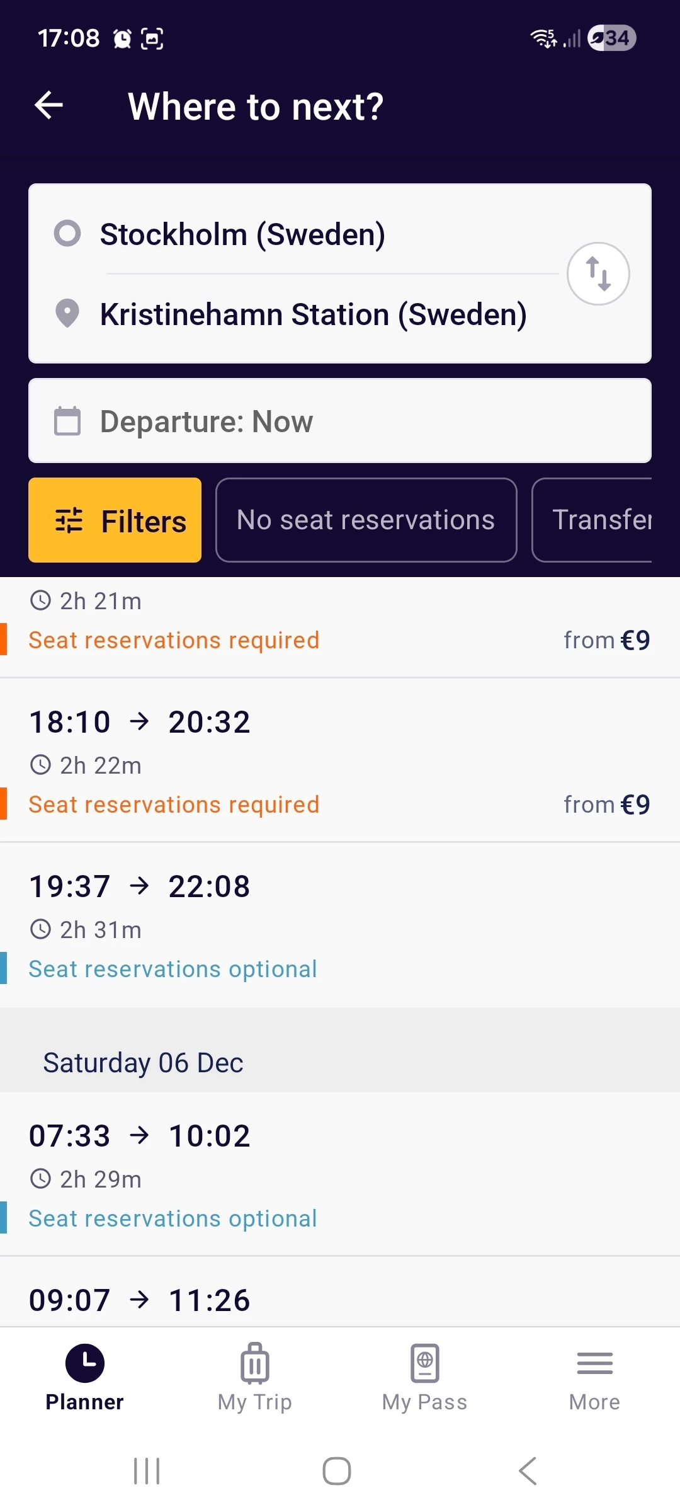Tap the back arrow in header
680x1512 pixels.
click(49, 105)
